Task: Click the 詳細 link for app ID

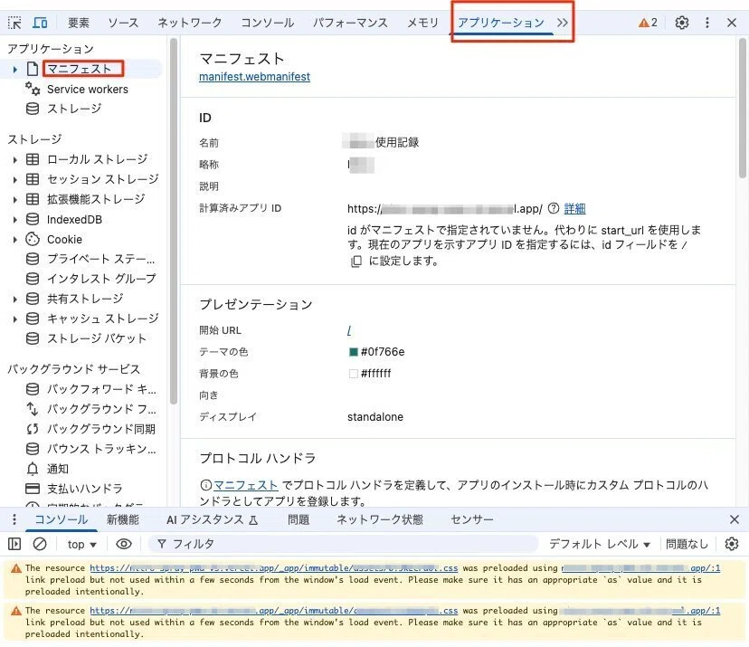Action: click(x=574, y=208)
